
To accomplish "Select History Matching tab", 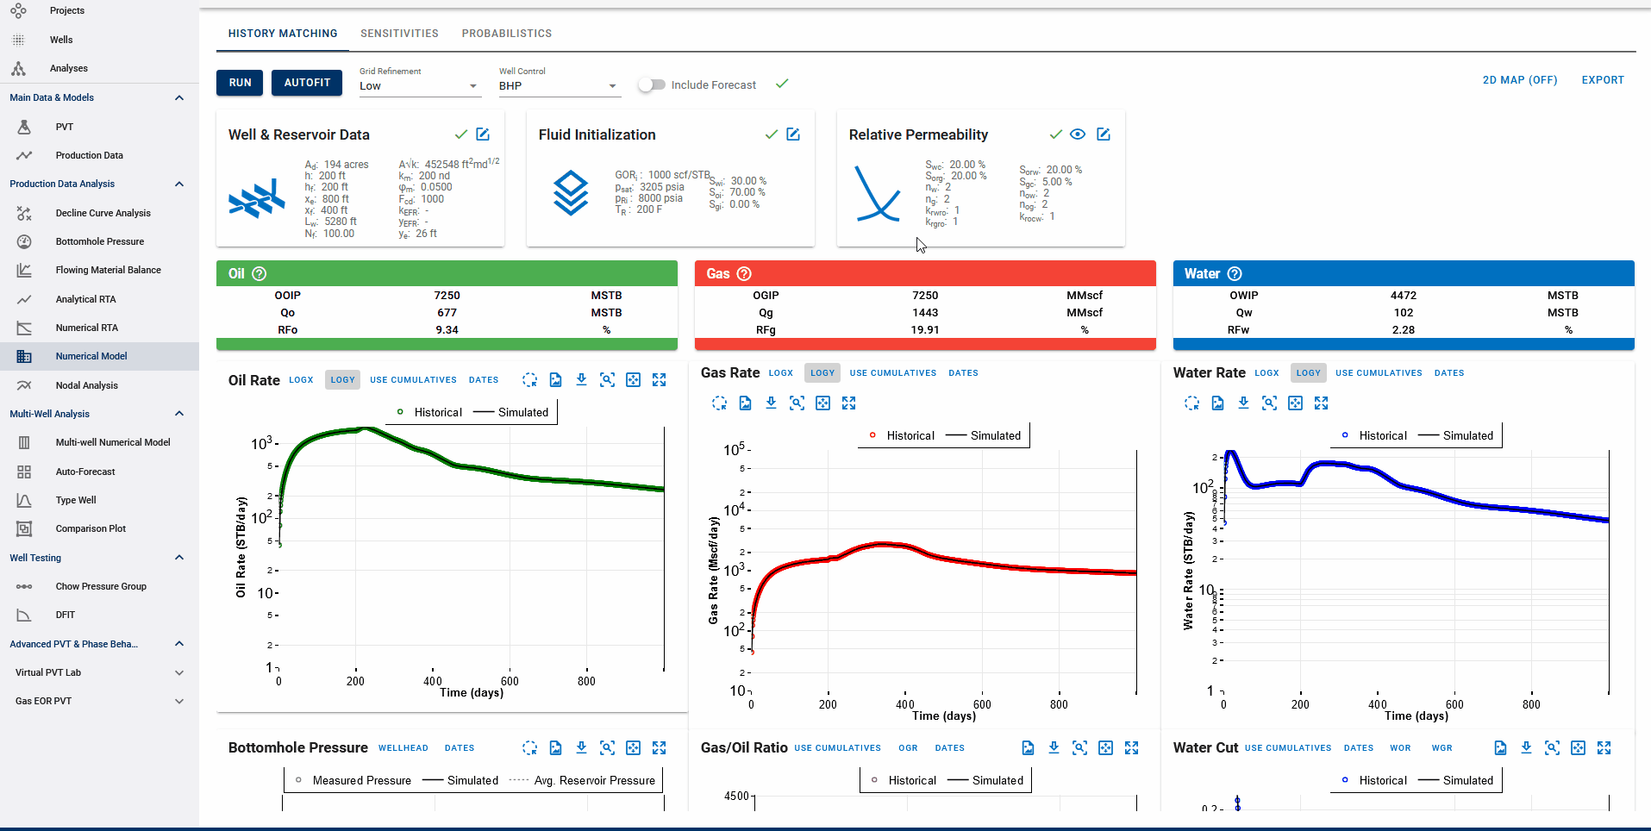I will [x=283, y=34].
